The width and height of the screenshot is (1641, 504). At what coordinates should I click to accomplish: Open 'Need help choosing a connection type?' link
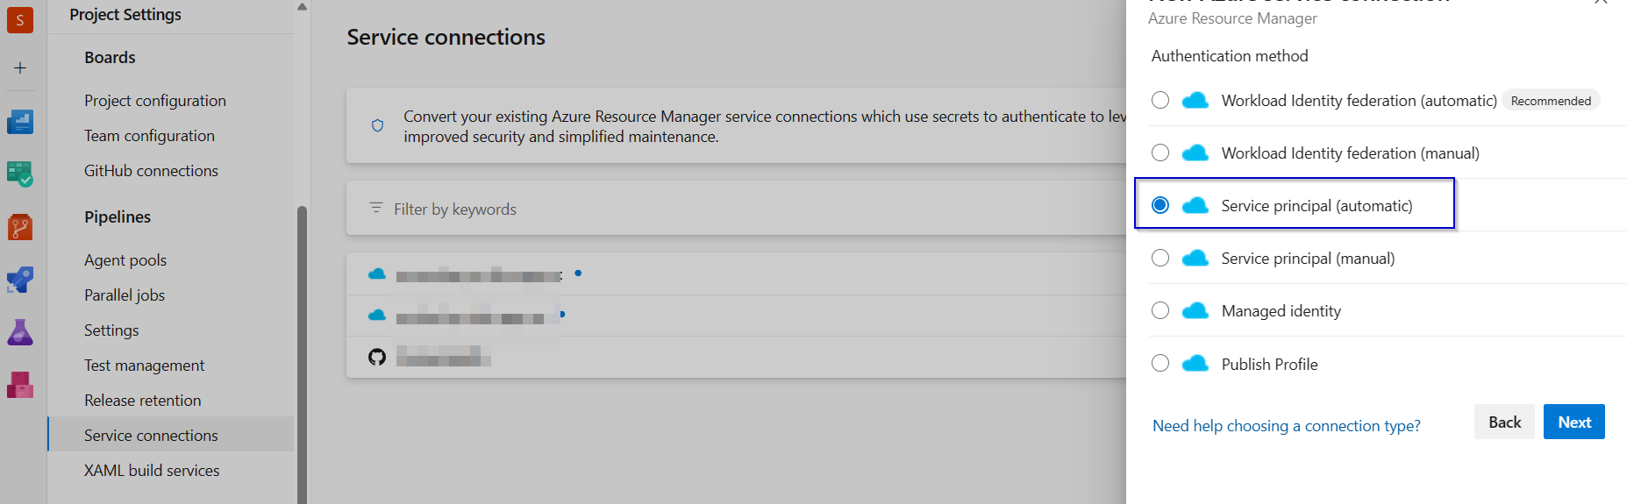point(1286,426)
